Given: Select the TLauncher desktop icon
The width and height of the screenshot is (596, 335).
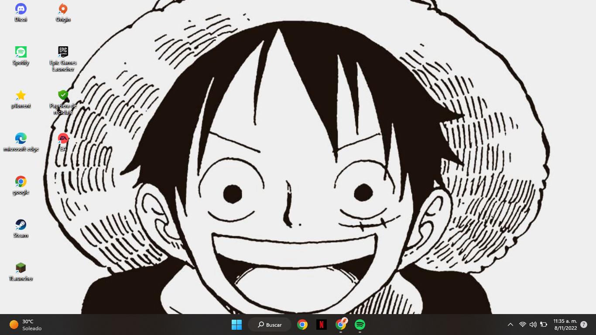Looking at the screenshot, I should pos(21,268).
